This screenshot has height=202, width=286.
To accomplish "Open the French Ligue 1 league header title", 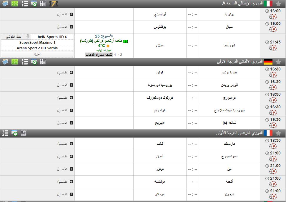I will coord(239,133).
